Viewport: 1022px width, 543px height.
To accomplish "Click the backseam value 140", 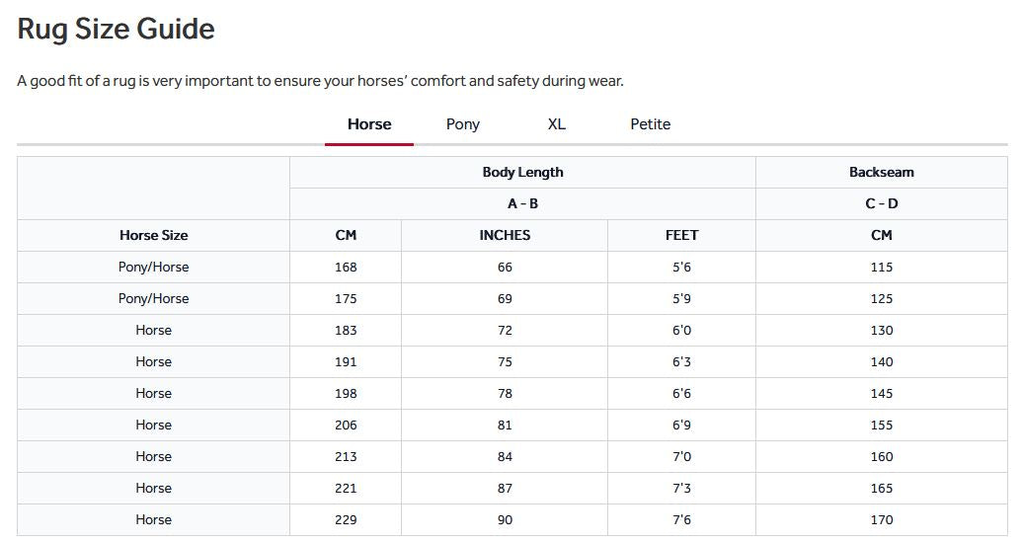I will (881, 361).
